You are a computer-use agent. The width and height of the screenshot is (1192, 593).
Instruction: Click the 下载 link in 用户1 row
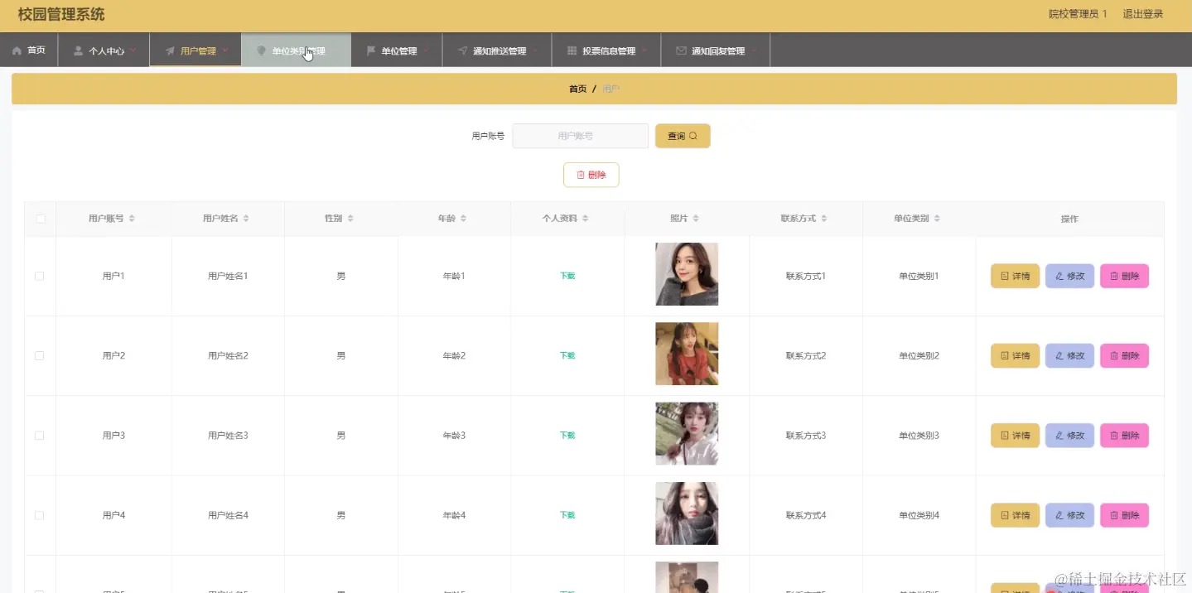click(567, 276)
